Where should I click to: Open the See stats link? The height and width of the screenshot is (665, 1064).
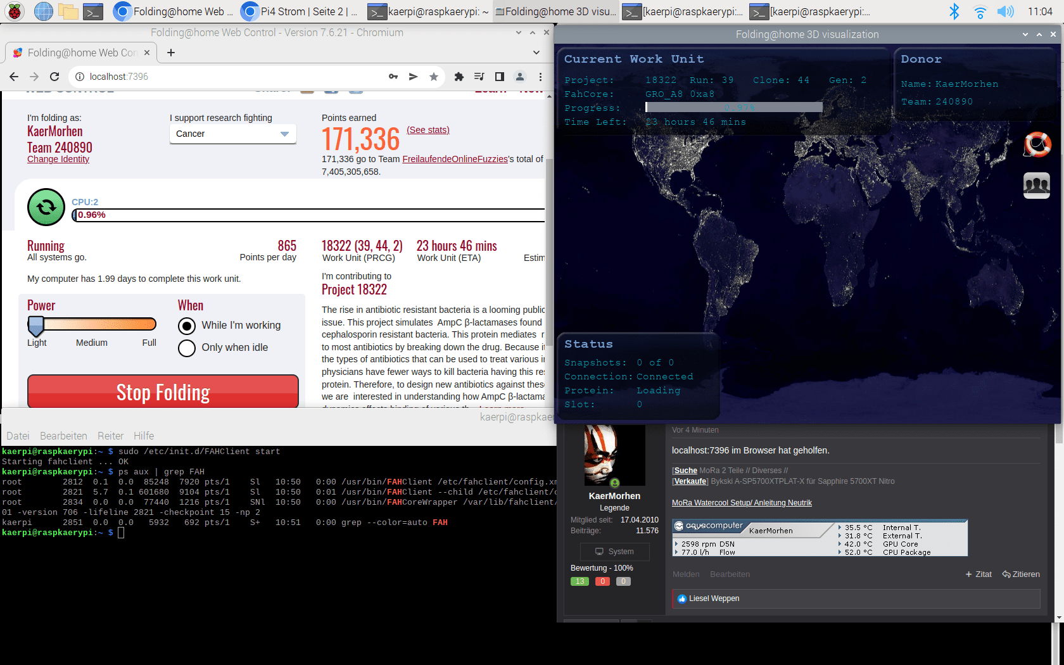[x=428, y=130]
